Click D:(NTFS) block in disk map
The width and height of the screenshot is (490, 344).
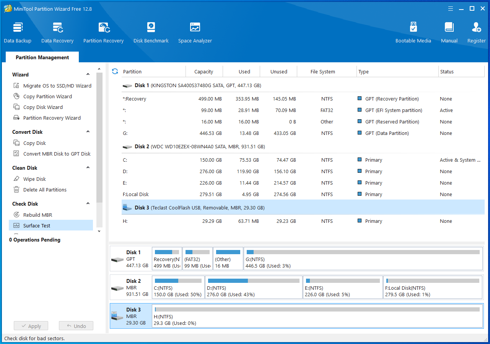point(254,287)
